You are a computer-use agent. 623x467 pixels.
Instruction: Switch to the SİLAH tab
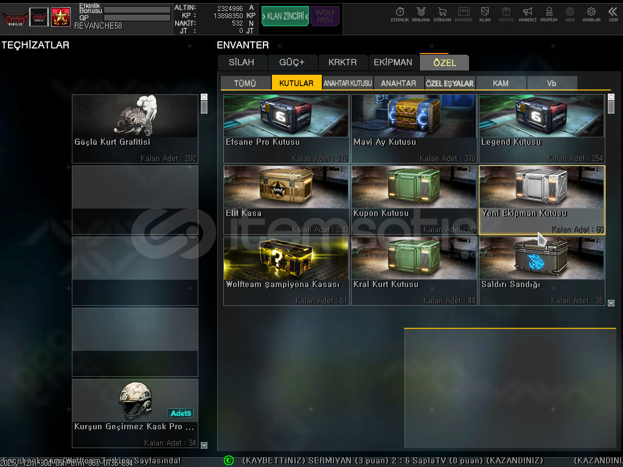242,63
